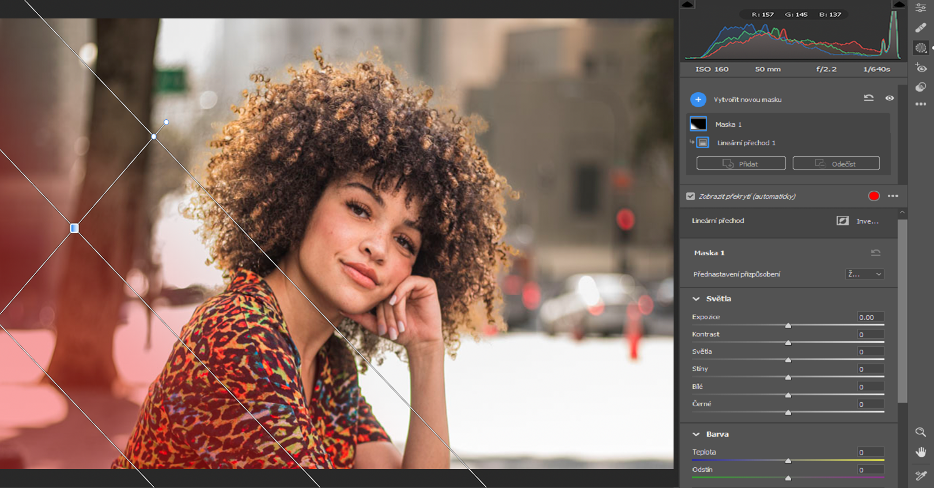Select the Masking tool icon
This screenshot has width=934, height=488.
coord(921,48)
